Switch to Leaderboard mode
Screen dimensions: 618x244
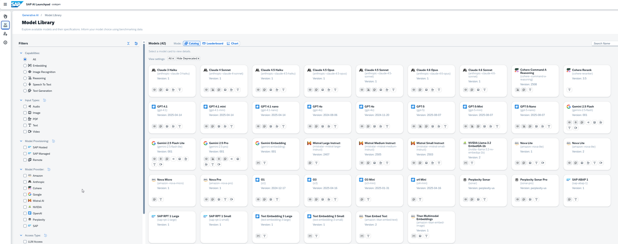[213, 43]
